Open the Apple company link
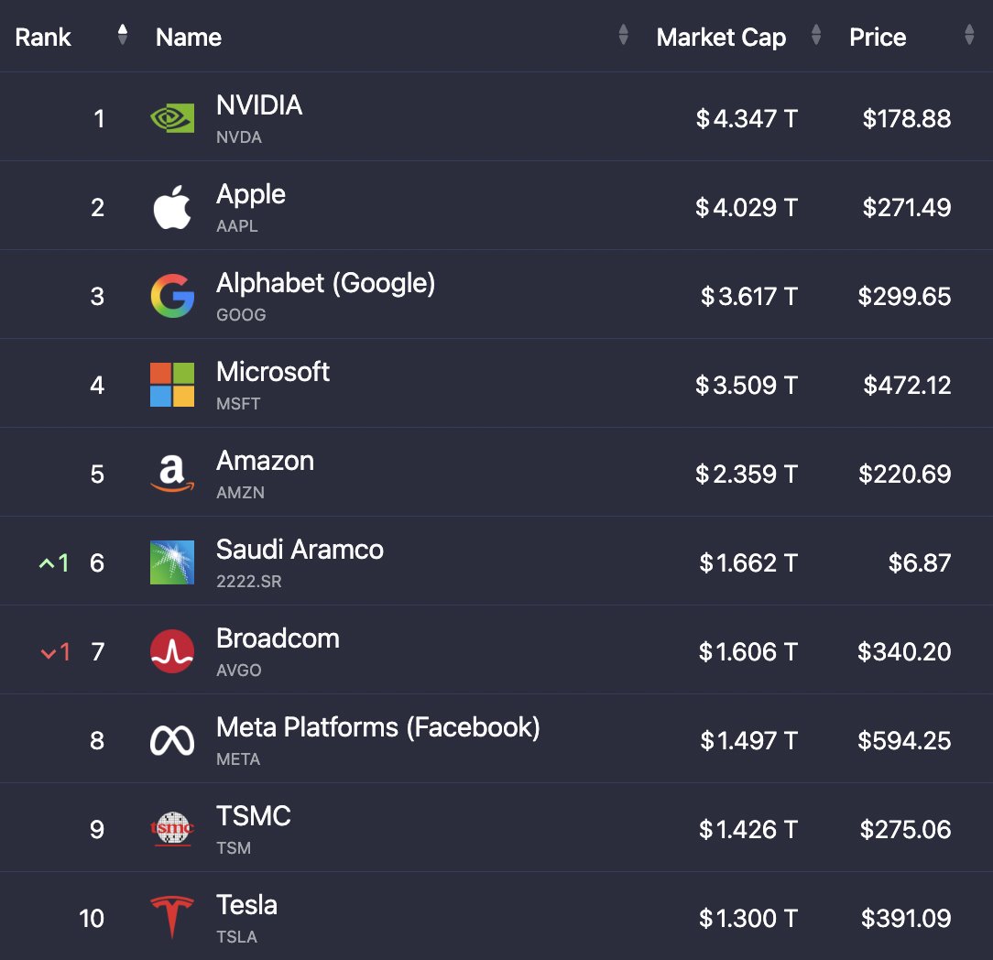The width and height of the screenshot is (993, 960). tap(251, 194)
